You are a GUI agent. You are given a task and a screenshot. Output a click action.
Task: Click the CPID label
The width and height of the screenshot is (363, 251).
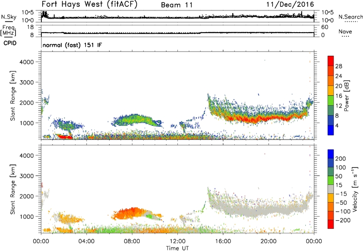pyautogui.click(x=10, y=43)
